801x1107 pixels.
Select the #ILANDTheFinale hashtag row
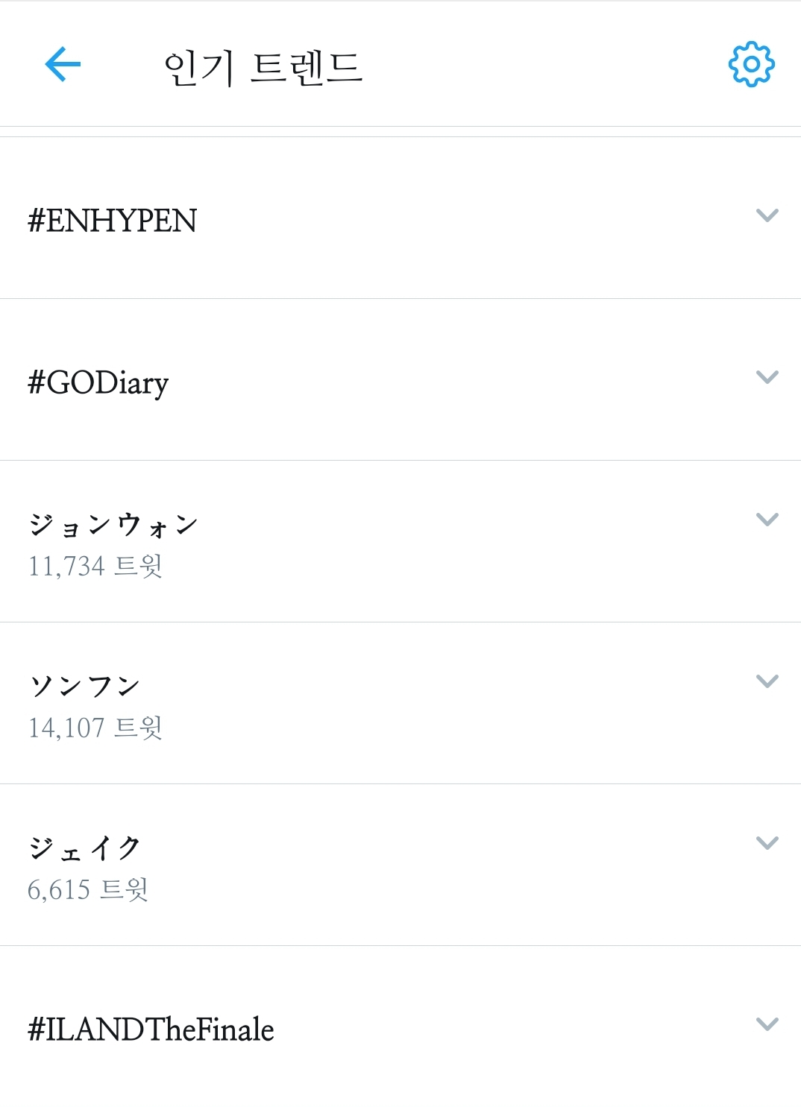coord(150,1029)
